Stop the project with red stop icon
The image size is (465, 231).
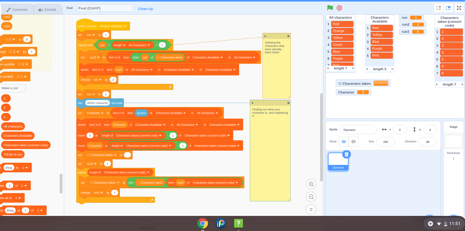coord(339,8)
